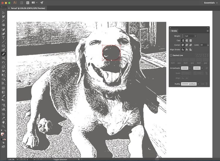Select the Paintbrush tool in toolbar

pos(4,54)
